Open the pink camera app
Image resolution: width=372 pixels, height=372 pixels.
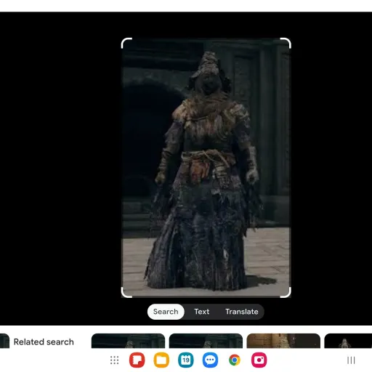(259, 360)
